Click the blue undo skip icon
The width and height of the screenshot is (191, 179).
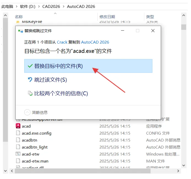point(30,79)
